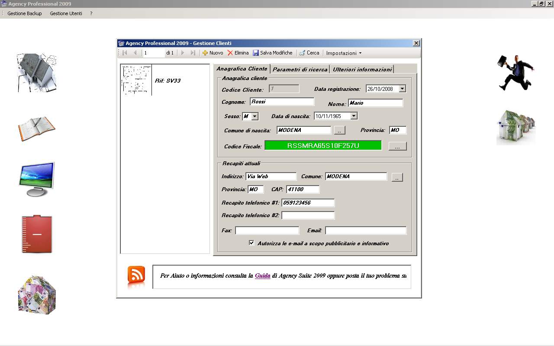The width and height of the screenshot is (554, 346).
Task: Open Data di nascita date dropdown
Action: [x=354, y=116]
